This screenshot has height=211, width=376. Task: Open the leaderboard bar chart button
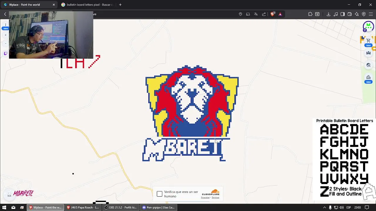coord(368,77)
